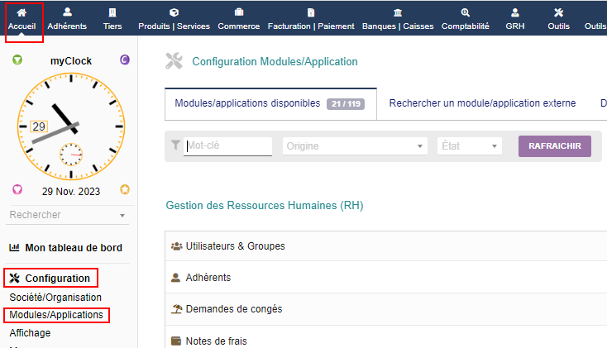This screenshot has width=607, height=348.
Task: Open the Comptabilité menu icon
Action: point(466,12)
